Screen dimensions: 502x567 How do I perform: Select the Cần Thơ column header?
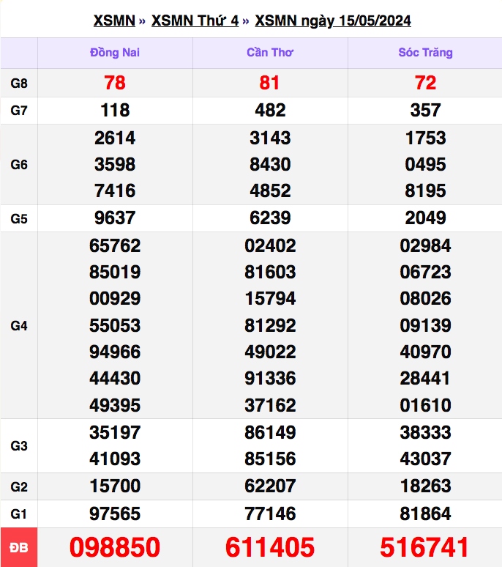(270, 53)
